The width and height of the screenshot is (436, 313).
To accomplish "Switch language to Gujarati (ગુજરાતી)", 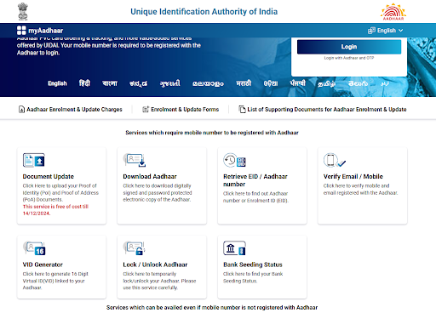I will pyautogui.click(x=169, y=83).
